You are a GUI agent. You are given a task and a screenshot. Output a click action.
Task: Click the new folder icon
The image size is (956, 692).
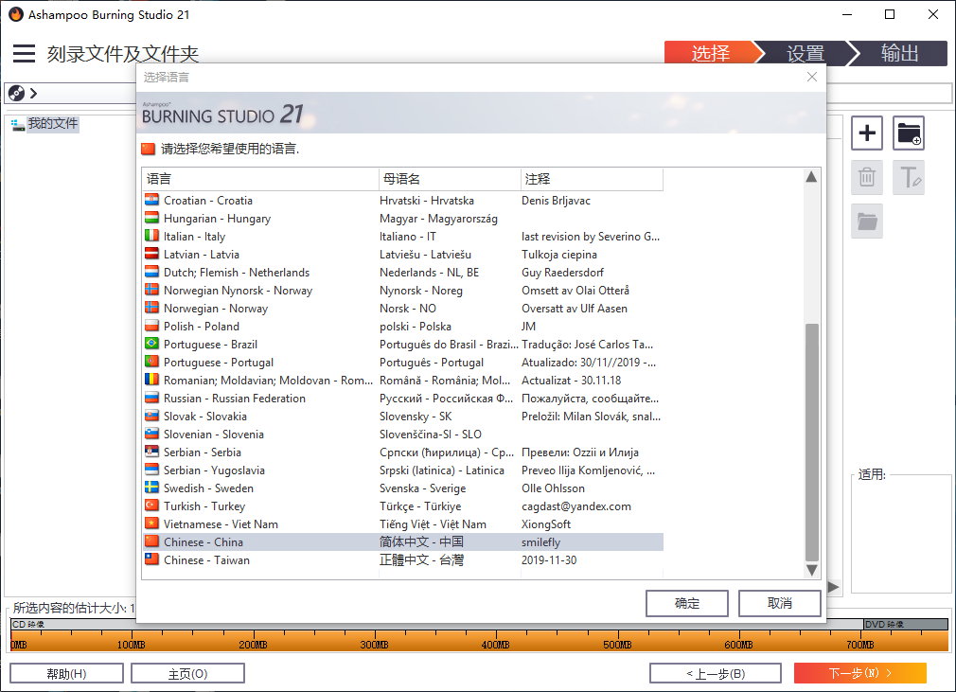[909, 133]
